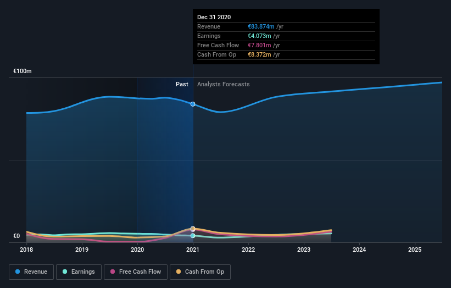This screenshot has height=288, width=451.
Task: Click the 2025 x-axis label
Action: [415, 250]
